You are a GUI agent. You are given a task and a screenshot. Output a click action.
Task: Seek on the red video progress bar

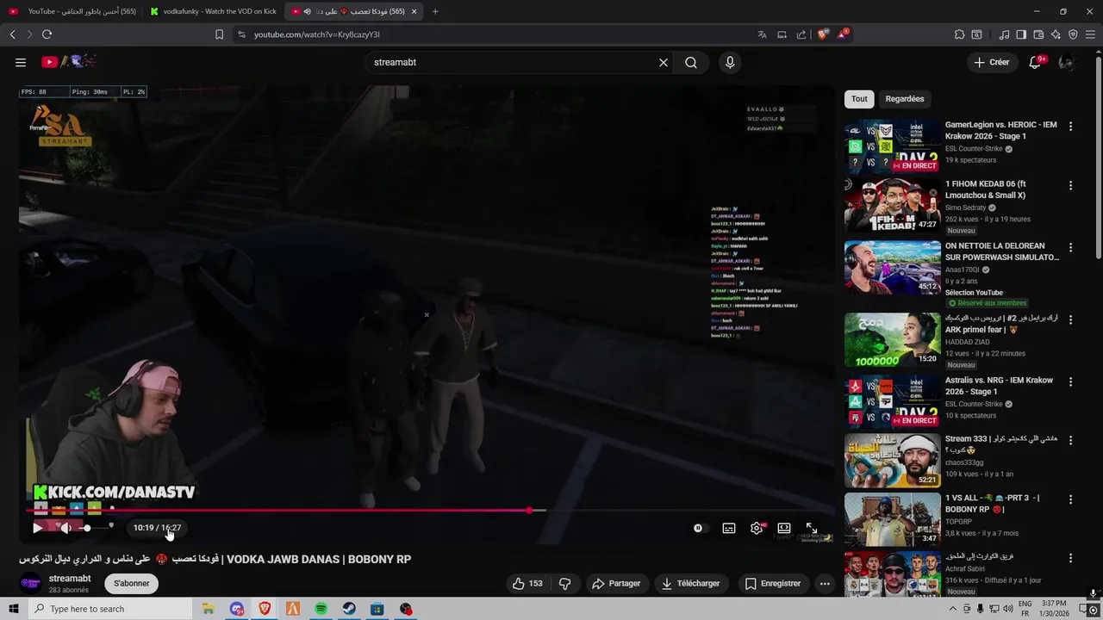(427, 511)
